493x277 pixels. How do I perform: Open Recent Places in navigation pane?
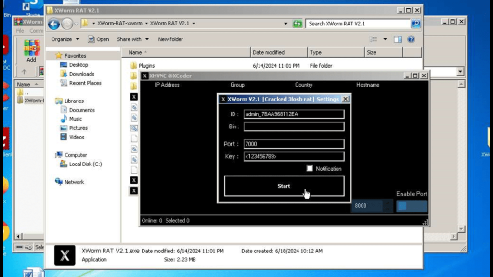click(85, 83)
